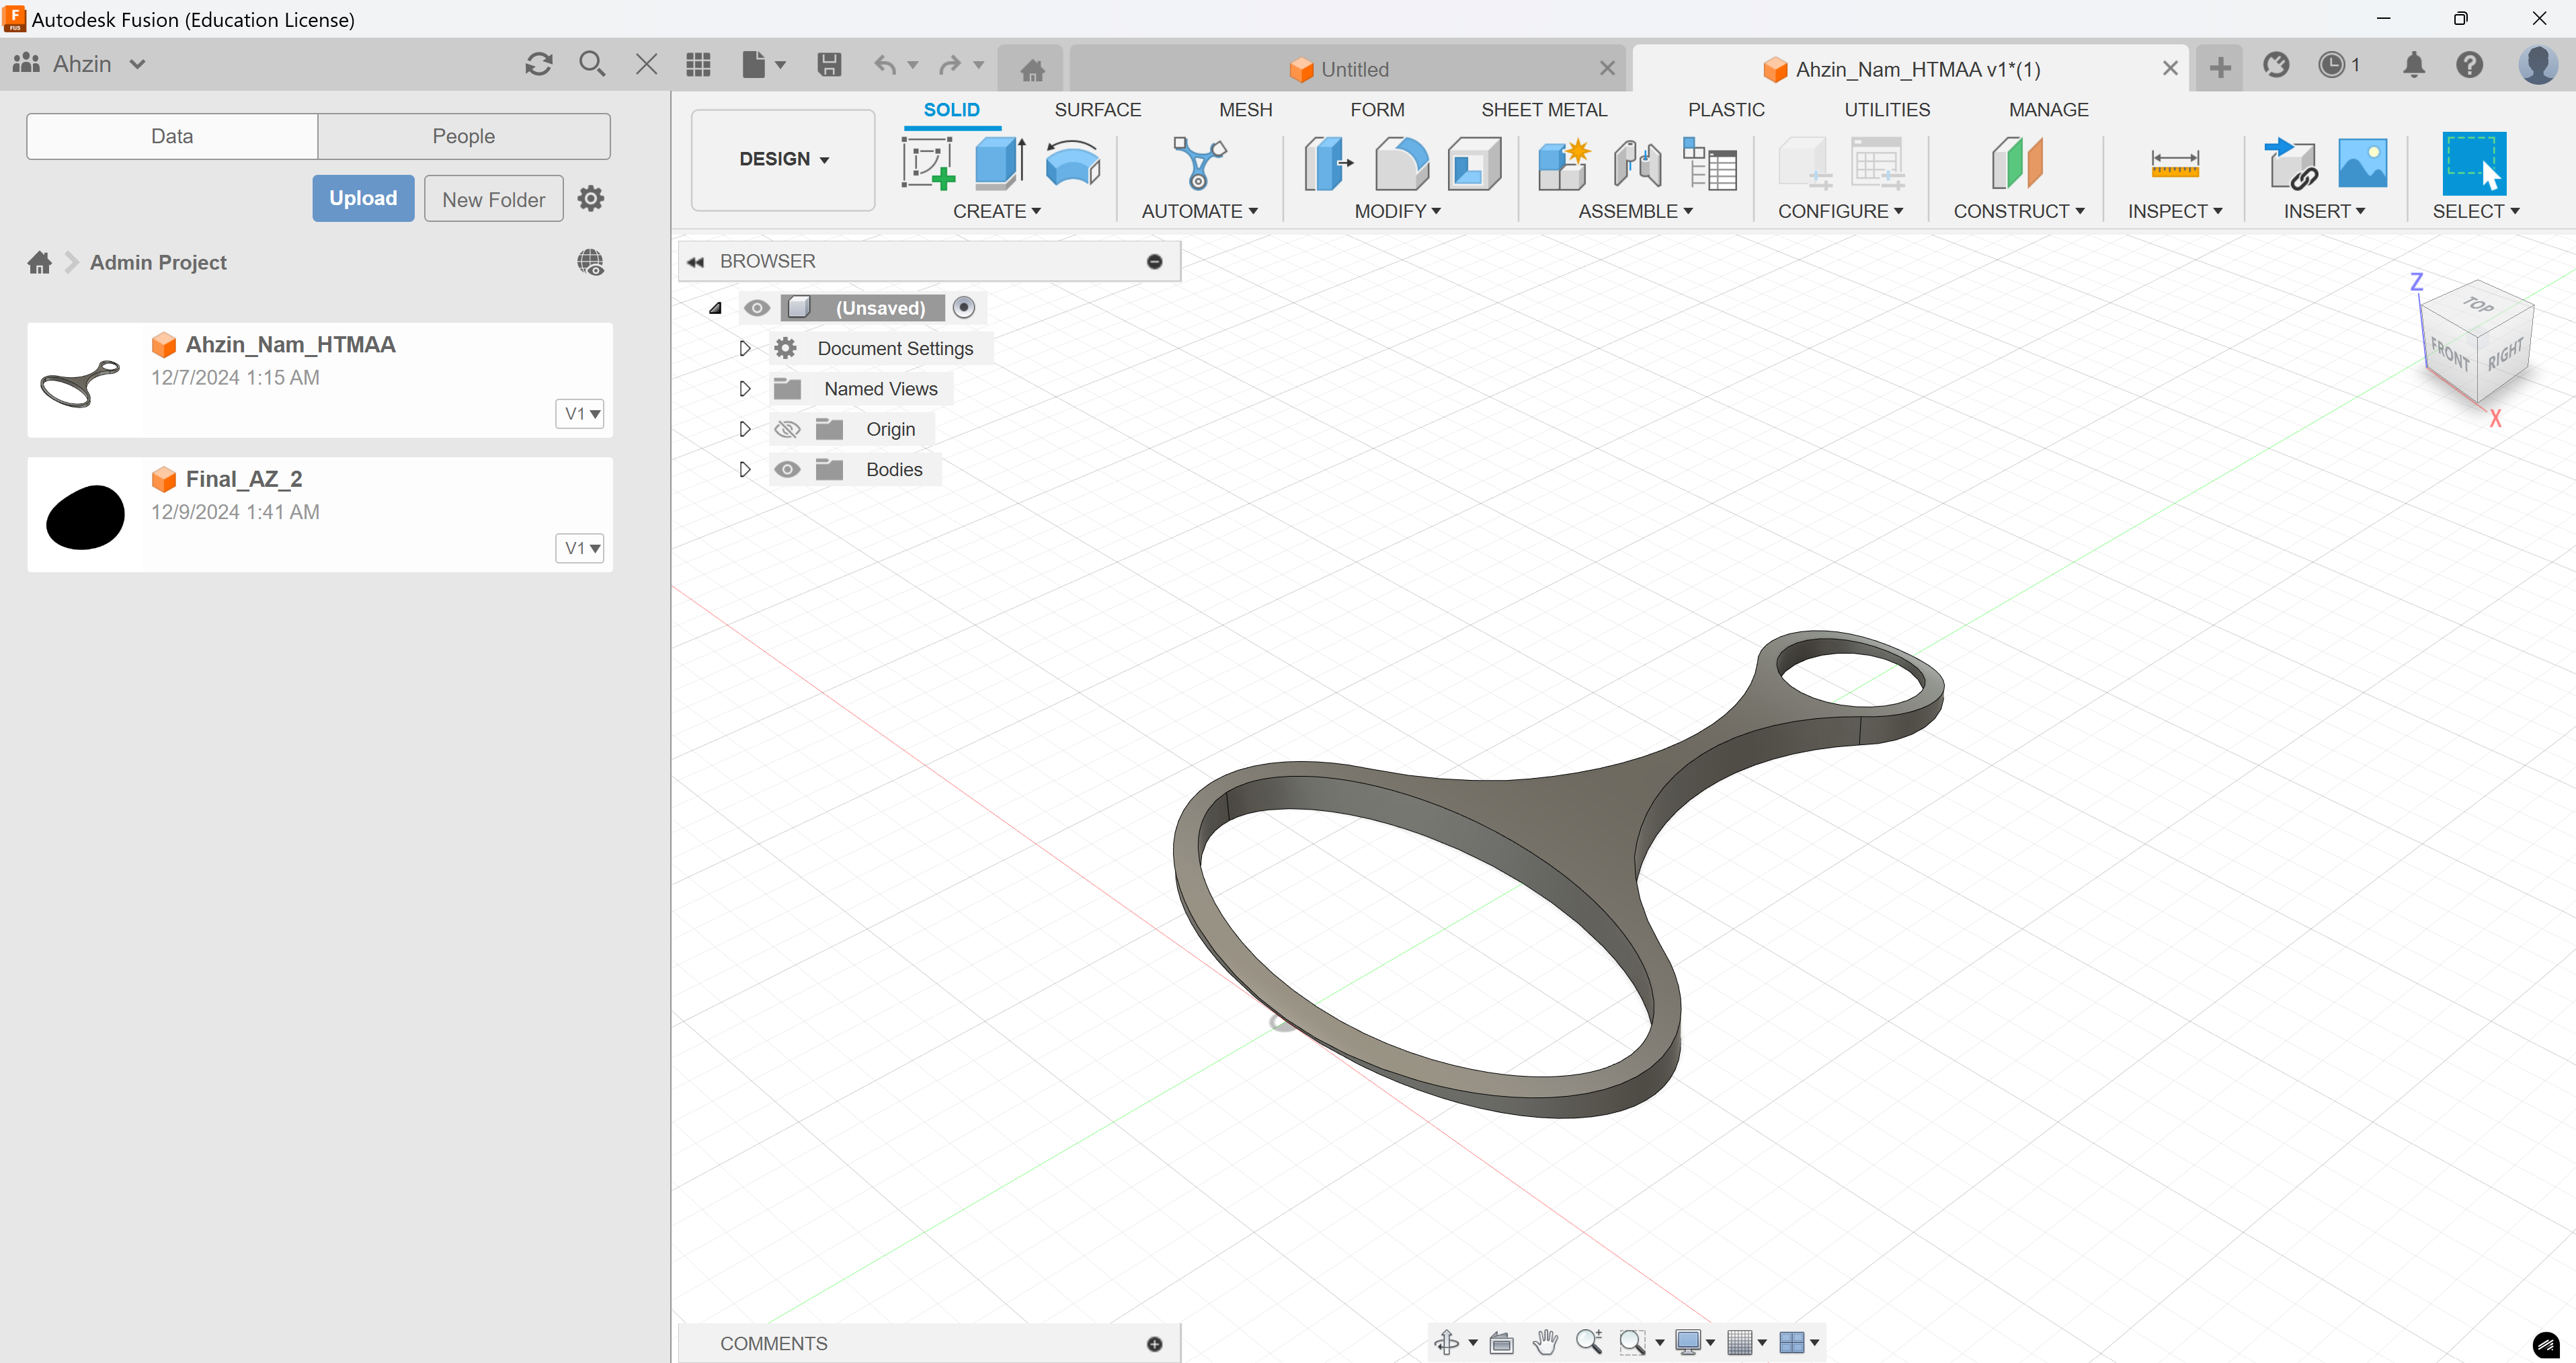2576x1363 pixels.
Task: Open the Help question mark icon
Action: pos(2469,65)
